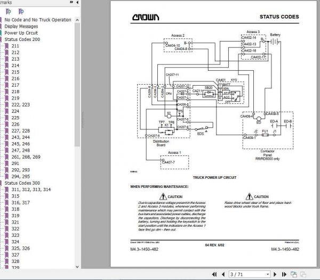Open bookmark '325, 326'
320x280 pixels.
(x=21, y=248)
